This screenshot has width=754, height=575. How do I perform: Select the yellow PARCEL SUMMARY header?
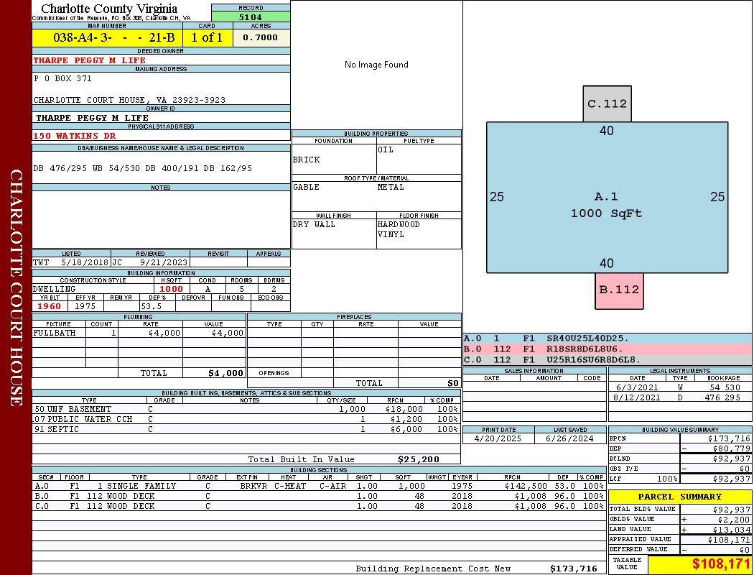(x=680, y=497)
